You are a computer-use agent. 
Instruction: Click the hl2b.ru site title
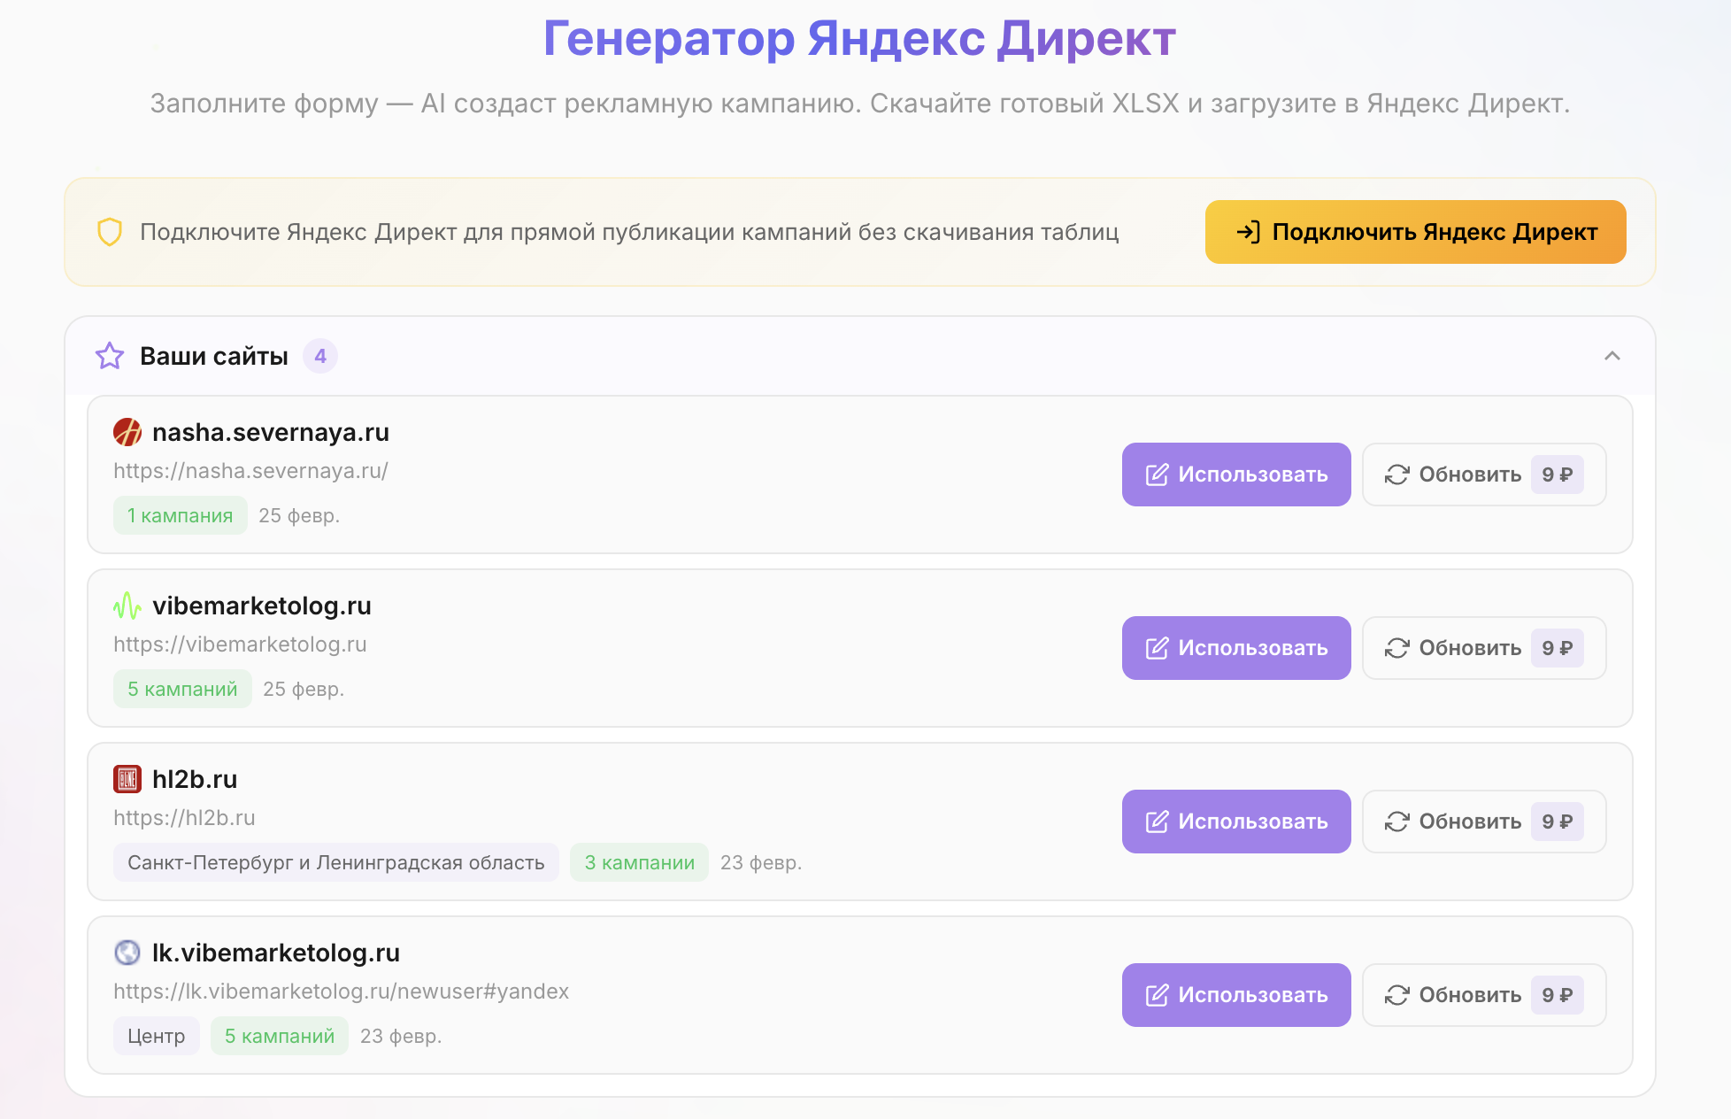(x=195, y=779)
